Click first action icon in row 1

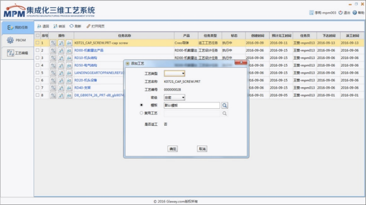(53, 43)
